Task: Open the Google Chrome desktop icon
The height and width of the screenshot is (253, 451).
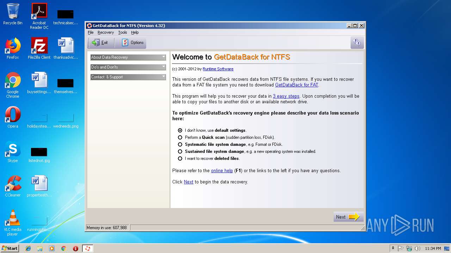Action: pos(13,85)
